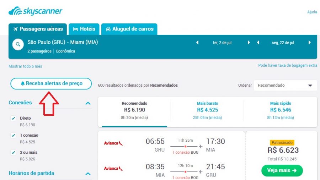Go to next departure date arrow

(x=249, y=43)
